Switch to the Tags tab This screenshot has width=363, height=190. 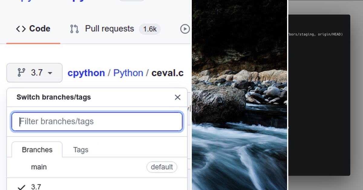80,150
